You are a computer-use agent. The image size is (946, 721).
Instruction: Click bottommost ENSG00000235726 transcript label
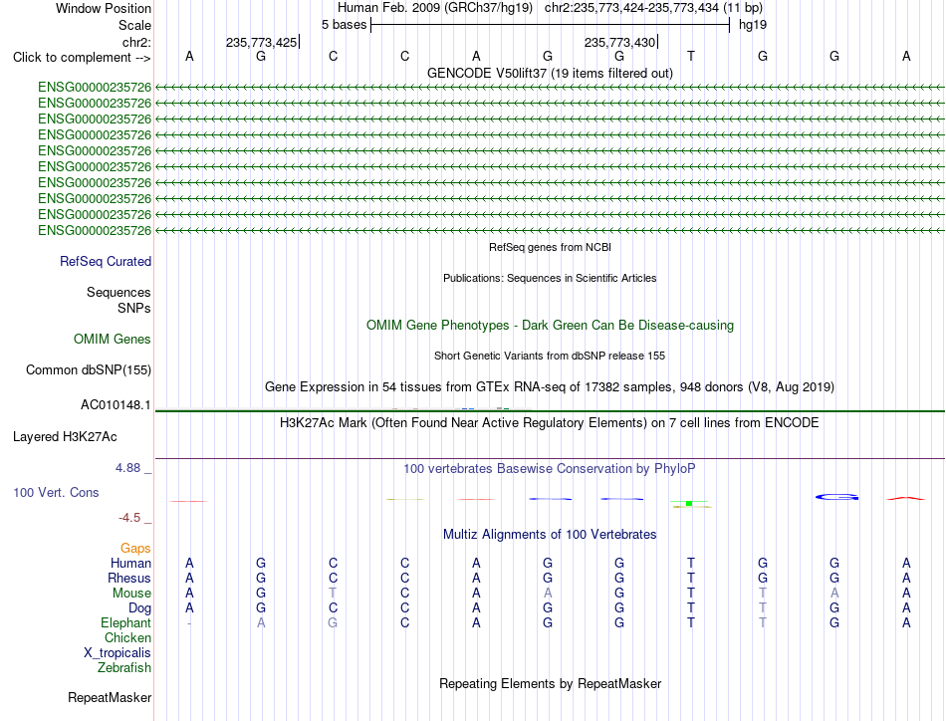click(95, 230)
